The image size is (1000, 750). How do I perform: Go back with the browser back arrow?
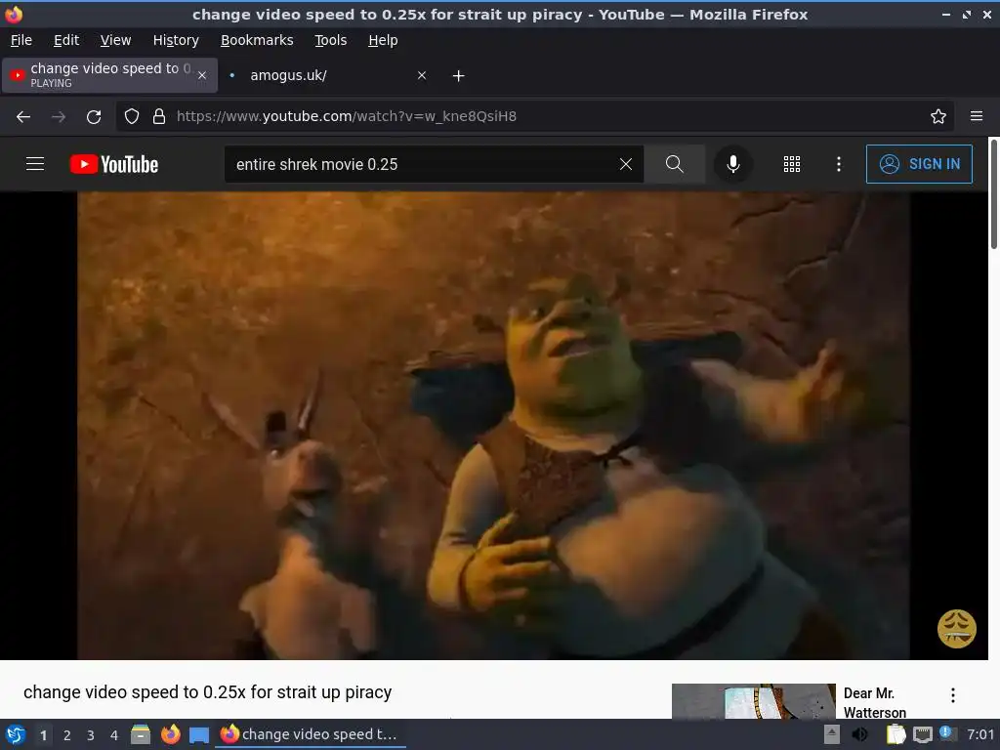23,117
